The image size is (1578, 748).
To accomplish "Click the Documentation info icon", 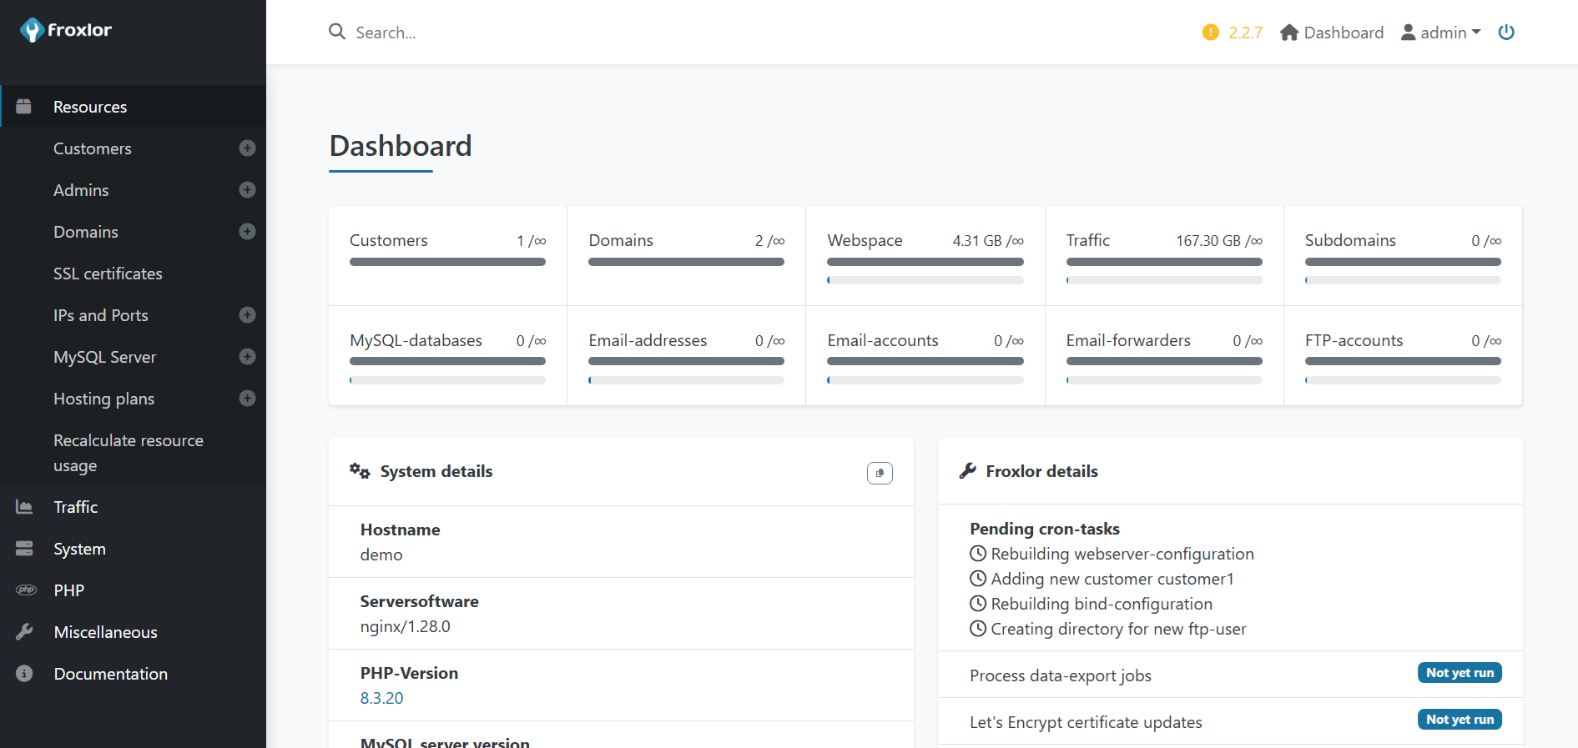I will (24, 674).
